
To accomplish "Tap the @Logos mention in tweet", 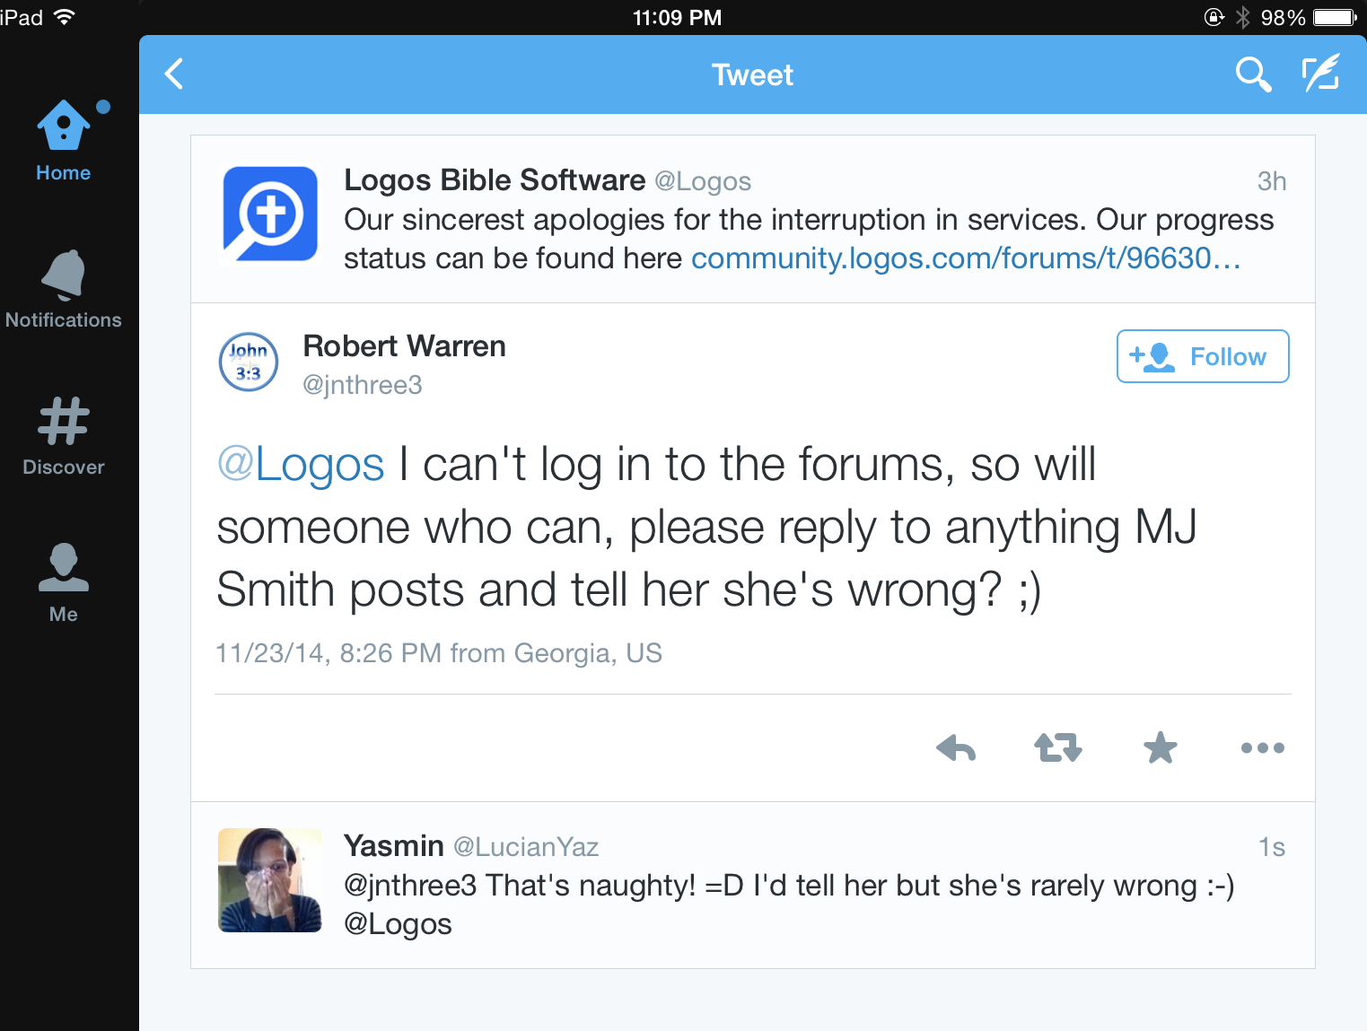I will coord(301,465).
